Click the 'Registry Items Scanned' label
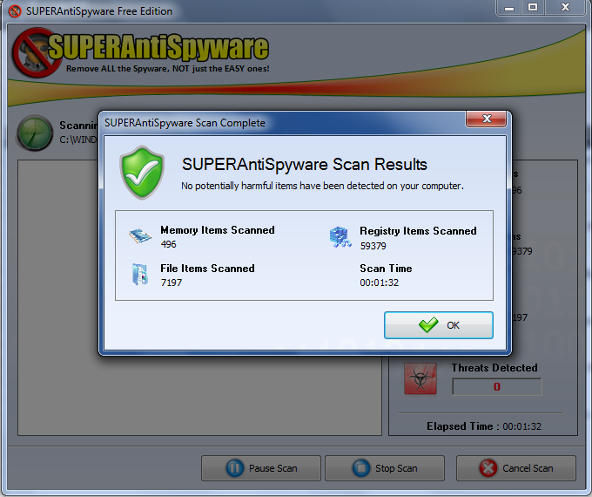This screenshot has height=497, width=592. point(418,231)
